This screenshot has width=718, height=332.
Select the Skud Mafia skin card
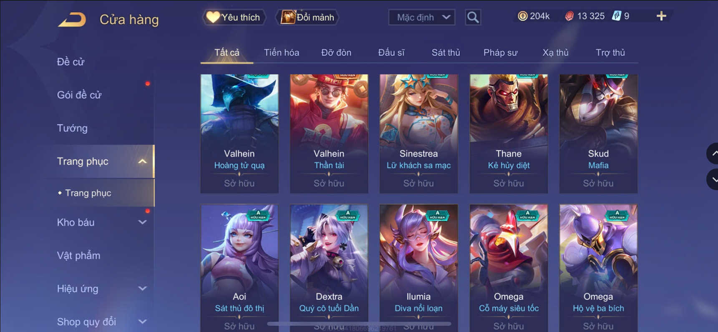(x=598, y=133)
